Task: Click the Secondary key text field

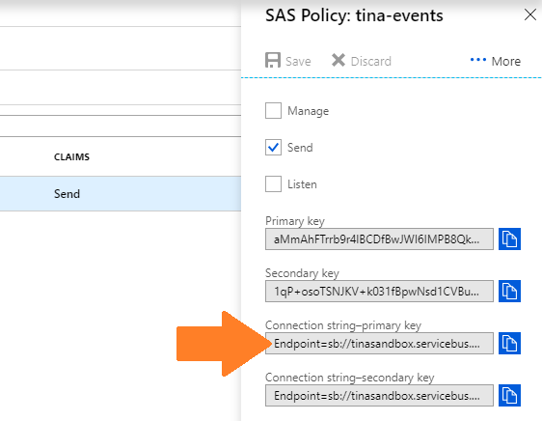Action: click(x=379, y=292)
